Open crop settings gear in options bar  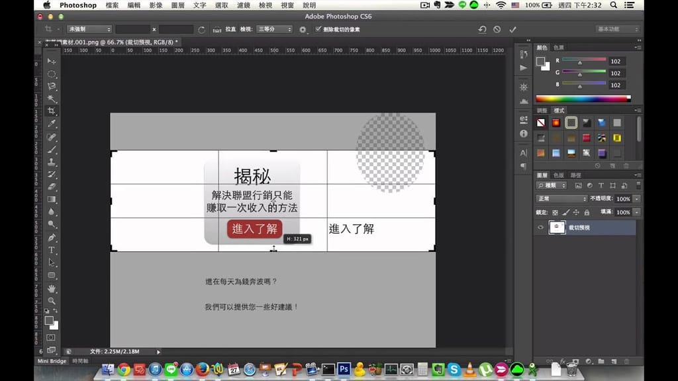click(x=303, y=29)
